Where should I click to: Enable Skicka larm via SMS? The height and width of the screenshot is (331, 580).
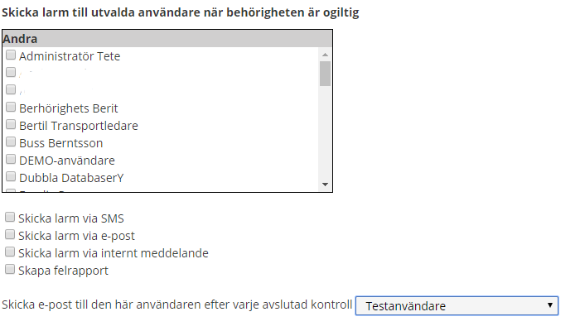[x=10, y=218]
